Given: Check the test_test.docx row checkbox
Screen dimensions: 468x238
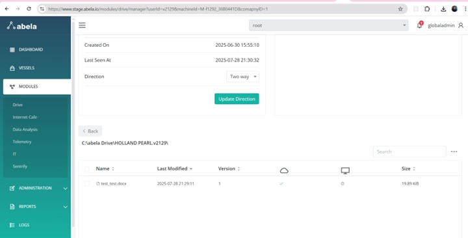Looking at the screenshot, I should (87, 183).
